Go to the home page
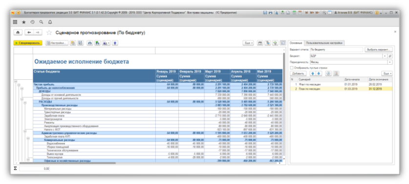The image size is (409, 184). click(18, 32)
